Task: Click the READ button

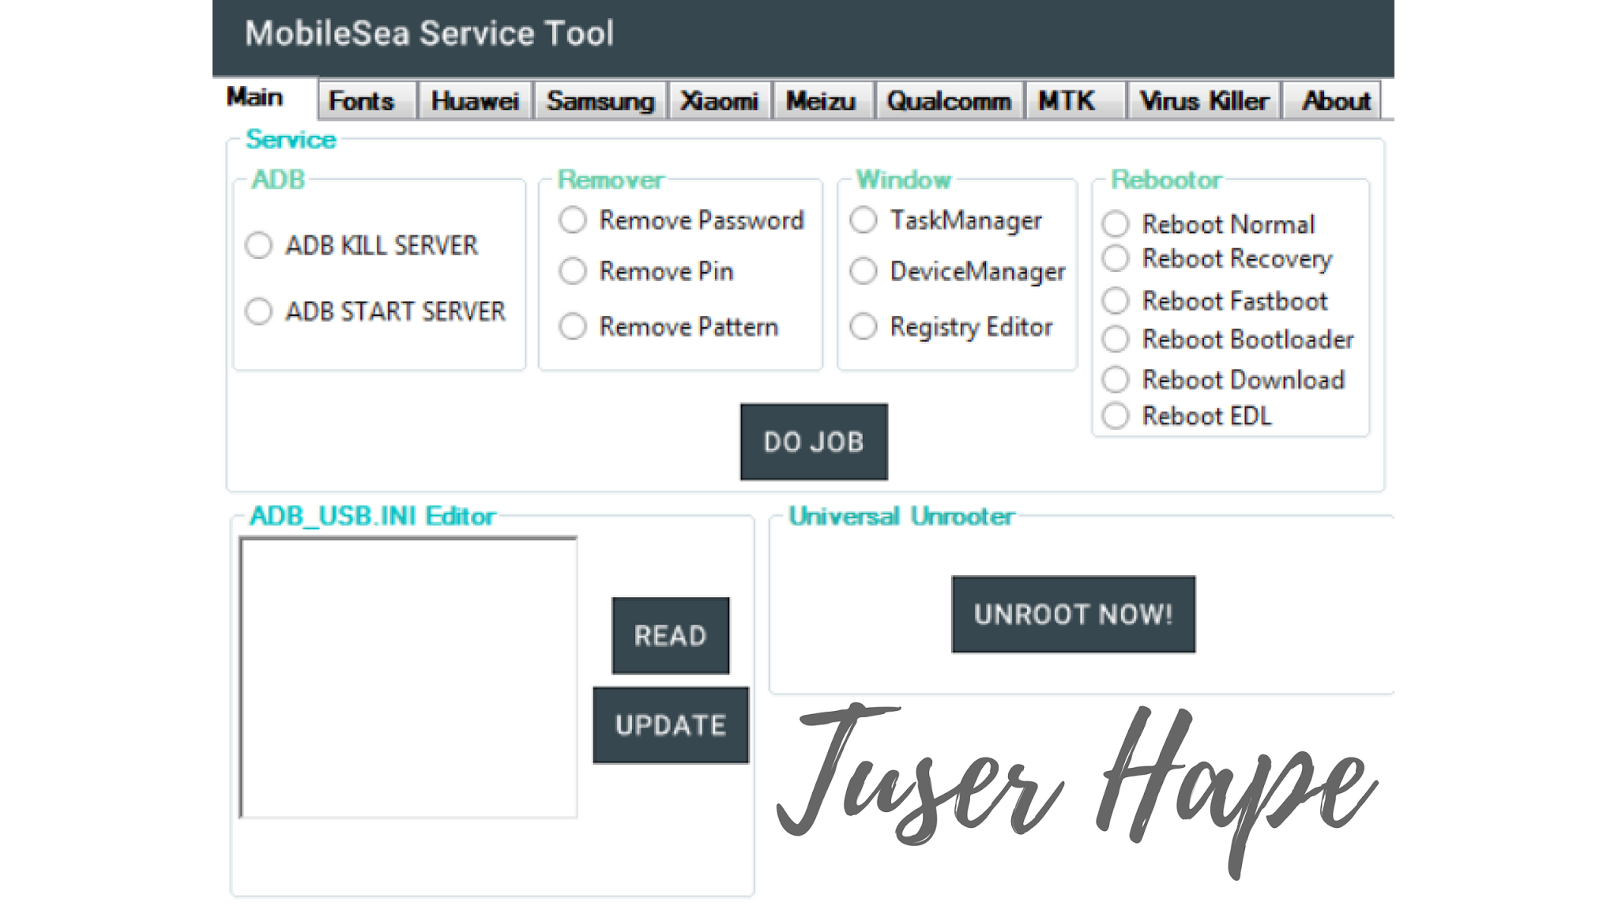Action: (x=670, y=635)
